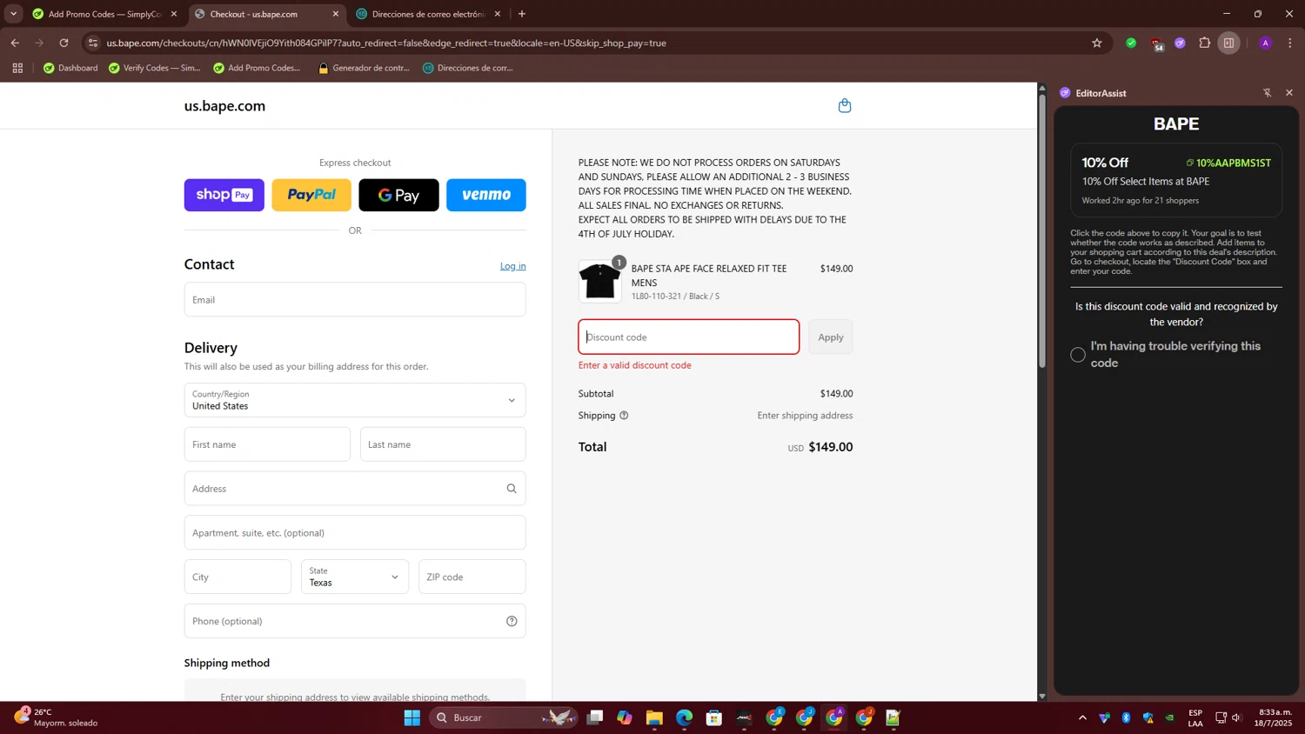Open a new browser tab

522,14
